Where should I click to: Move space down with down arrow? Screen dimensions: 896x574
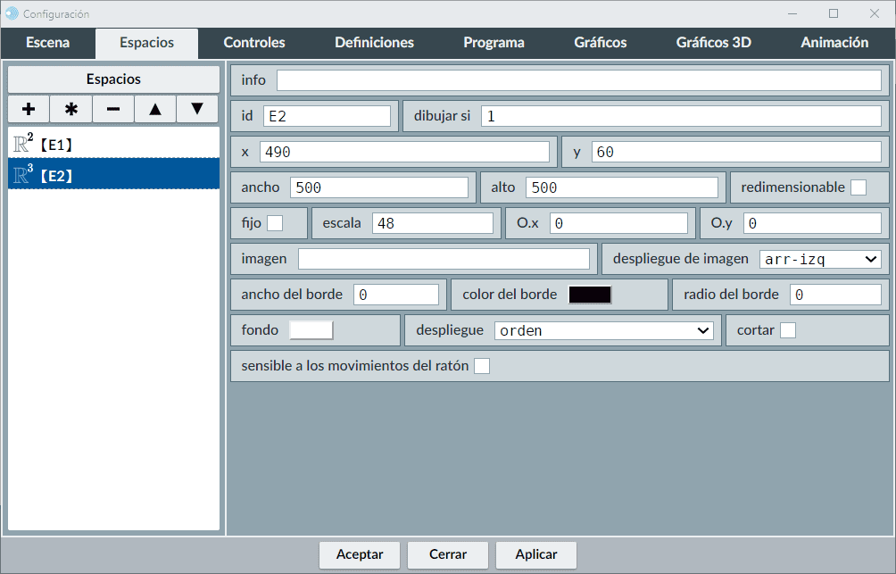point(197,109)
